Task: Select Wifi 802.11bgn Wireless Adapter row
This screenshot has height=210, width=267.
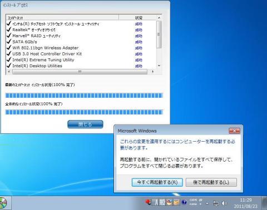Action: coord(81,48)
